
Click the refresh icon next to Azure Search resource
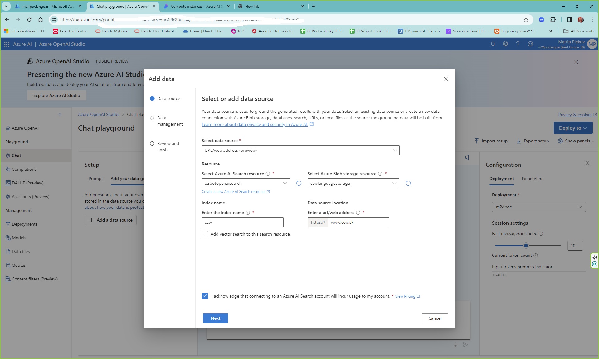pos(299,183)
